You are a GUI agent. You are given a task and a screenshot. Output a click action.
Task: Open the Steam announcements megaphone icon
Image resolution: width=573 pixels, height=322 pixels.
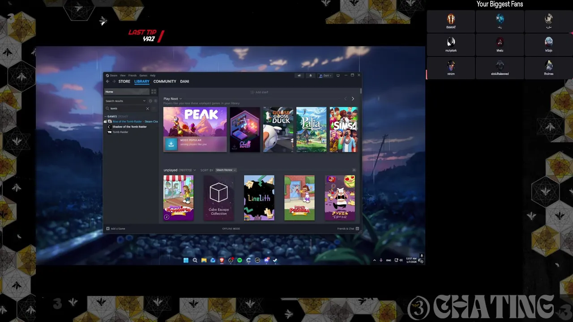(x=299, y=76)
